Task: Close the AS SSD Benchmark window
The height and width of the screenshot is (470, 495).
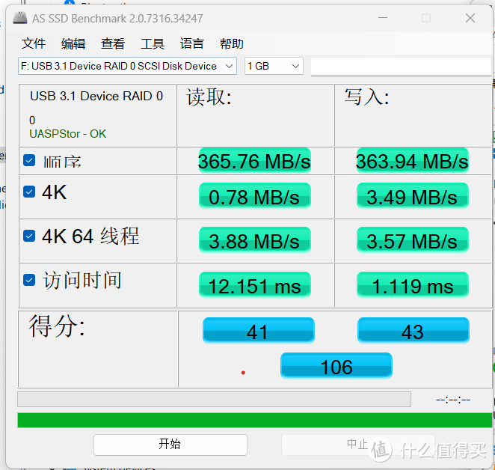Action: [470, 18]
